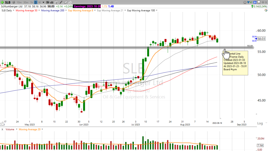Click the 2023-08-18 date marker

point(217,123)
